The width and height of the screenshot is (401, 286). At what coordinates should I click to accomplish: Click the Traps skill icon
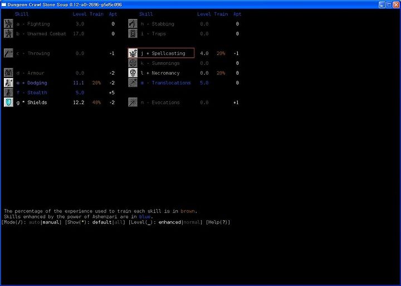133,33
